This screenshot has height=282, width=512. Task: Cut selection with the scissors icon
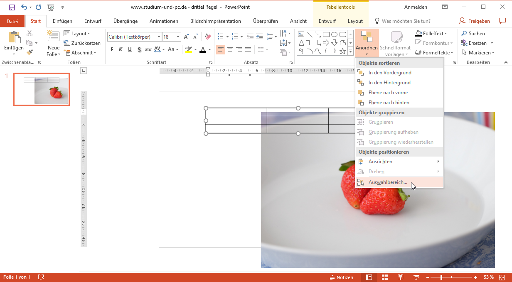tap(30, 33)
